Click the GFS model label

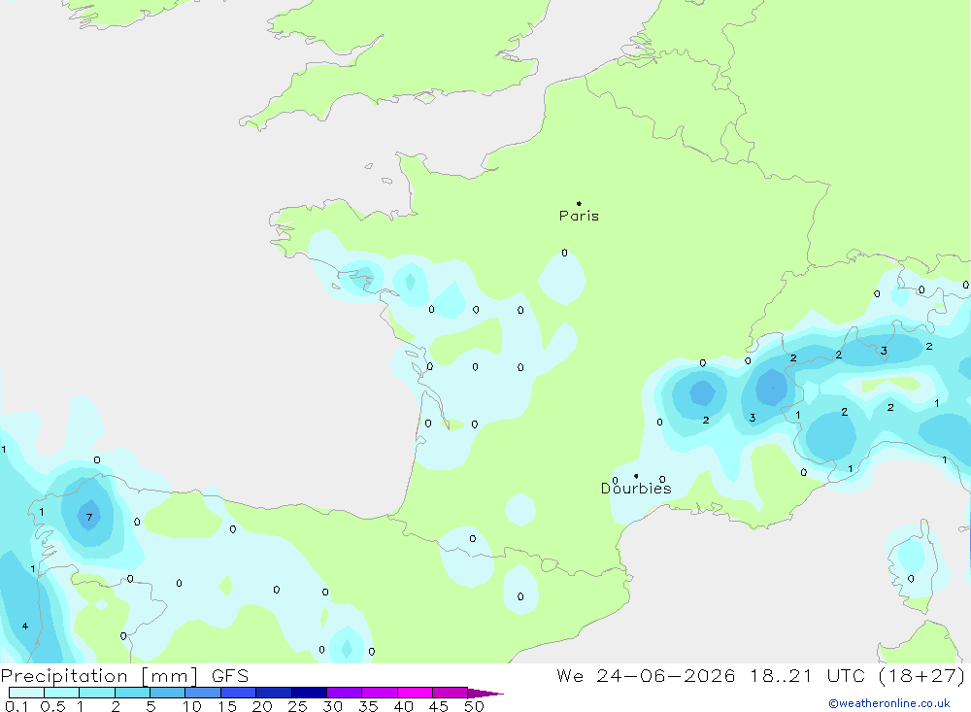[x=230, y=676]
